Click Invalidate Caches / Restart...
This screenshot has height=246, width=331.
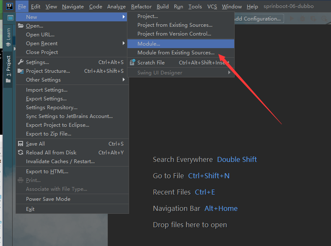pyautogui.click(x=60, y=161)
